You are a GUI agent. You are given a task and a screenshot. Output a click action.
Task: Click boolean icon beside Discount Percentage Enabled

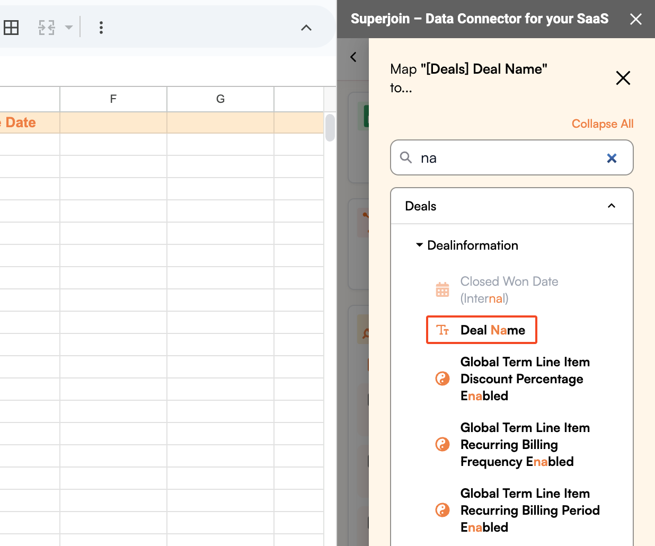tap(442, 378)
